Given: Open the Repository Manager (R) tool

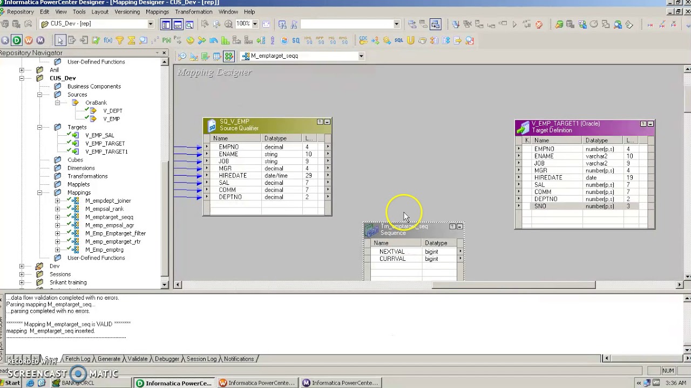Looking at the screenshot, I should [x=5, y=40].
